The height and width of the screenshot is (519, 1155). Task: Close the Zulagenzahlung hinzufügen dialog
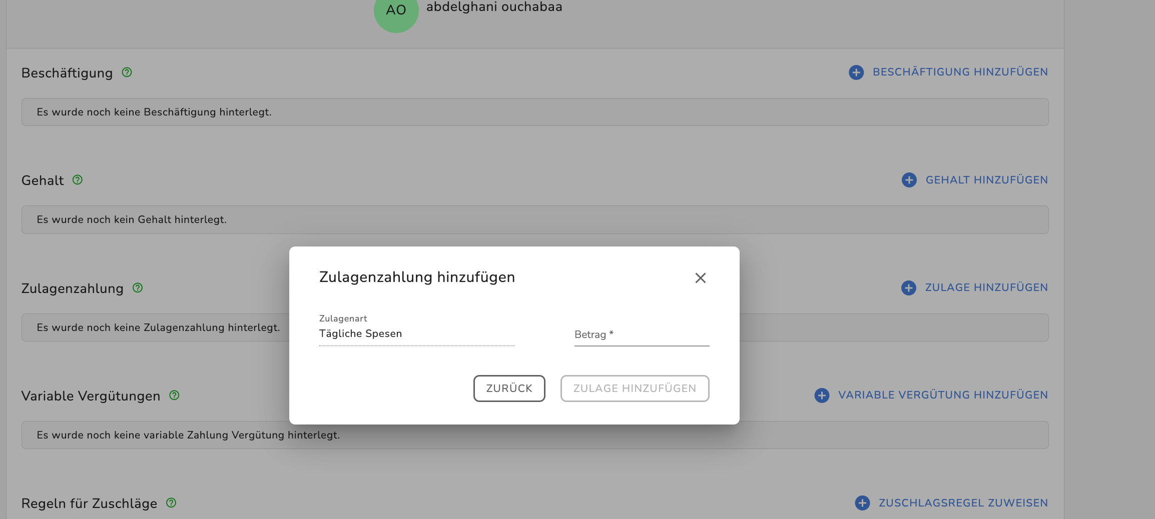tap(700, 278)
